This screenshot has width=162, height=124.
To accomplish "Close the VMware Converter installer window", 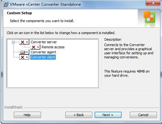I will tap(153, 3).
